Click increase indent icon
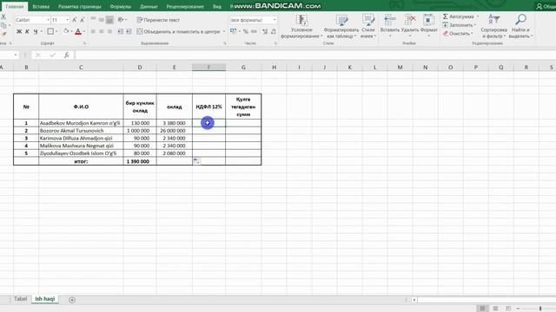The width and height of the screenshot is (556, 312). point(129,32)
